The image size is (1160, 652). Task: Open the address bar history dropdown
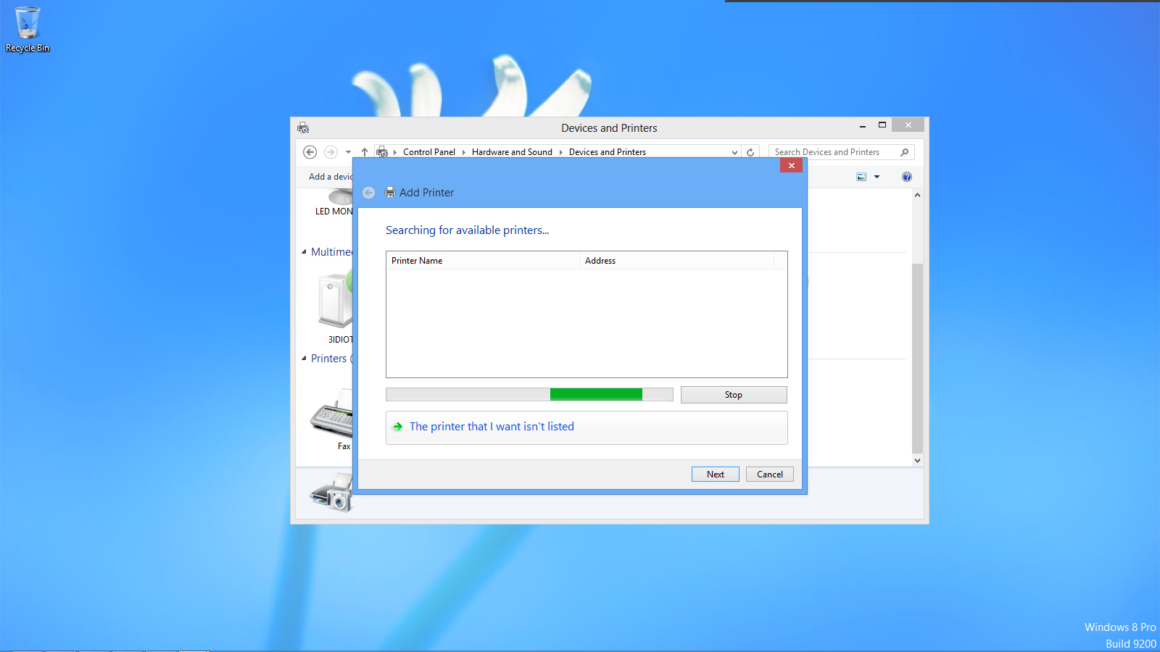[x=734, y=151]
